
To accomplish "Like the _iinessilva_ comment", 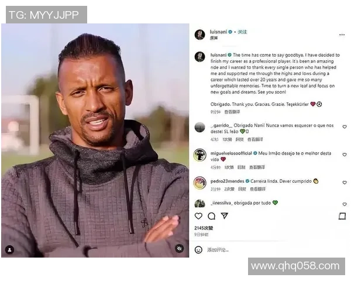I will 345,204.
